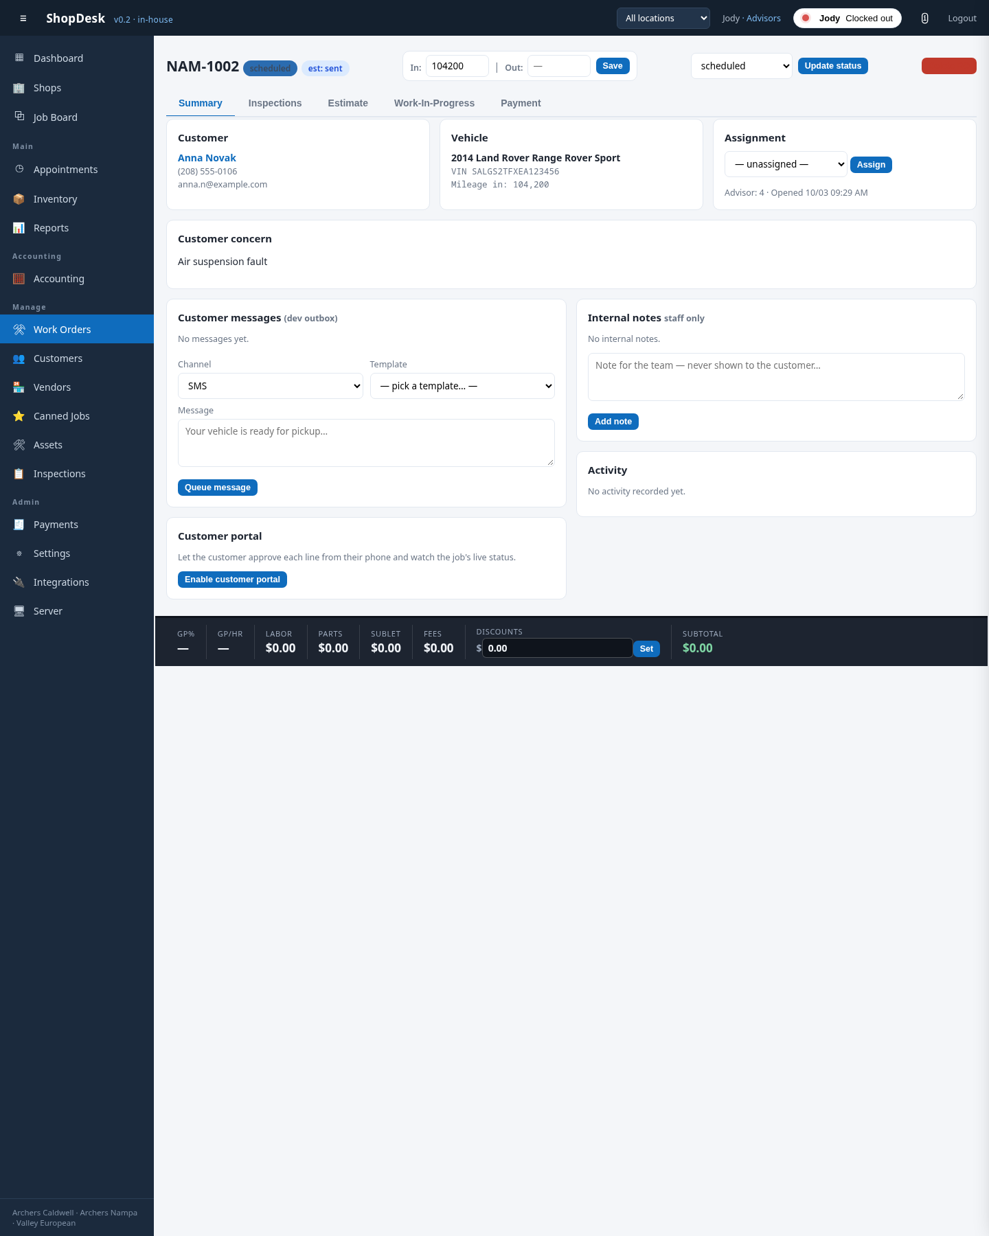The height and width of the screenshot is (1236, 989).
Task: Open Settings from sidebar
Action: (77, 553)
